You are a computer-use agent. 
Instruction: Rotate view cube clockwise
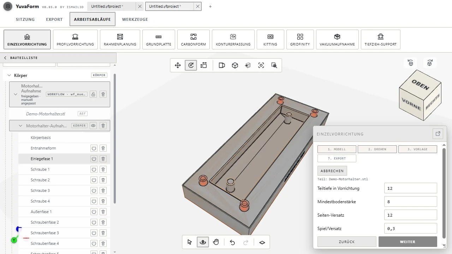430,63
